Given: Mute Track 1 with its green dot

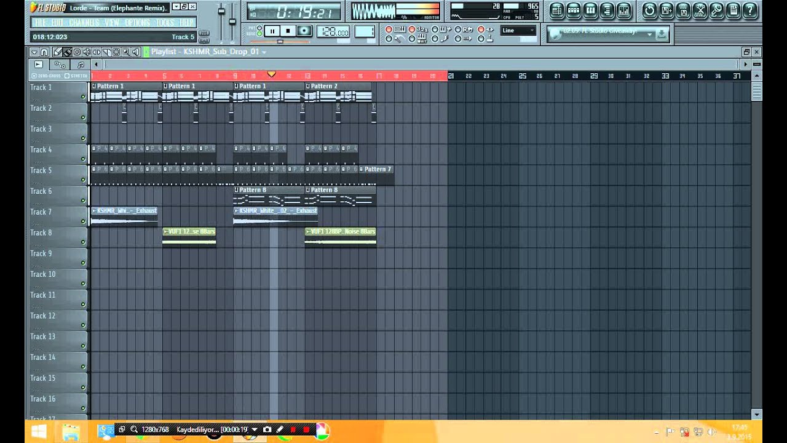Looking at the screenshot, I should [x=83, y=97].
